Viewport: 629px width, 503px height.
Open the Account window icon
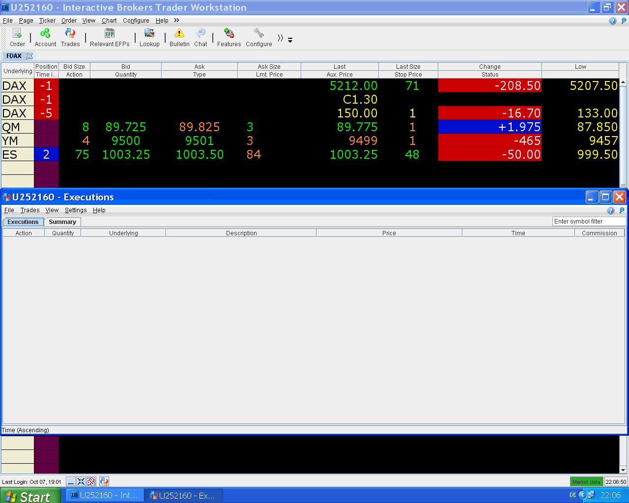click(45, 37)
